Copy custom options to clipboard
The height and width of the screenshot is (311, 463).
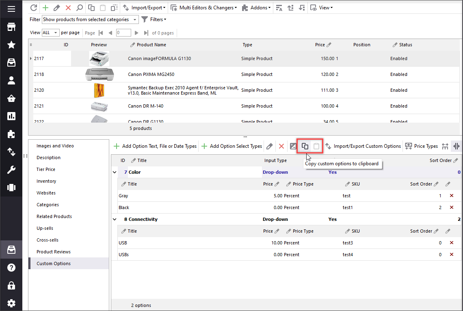point(305,146)
